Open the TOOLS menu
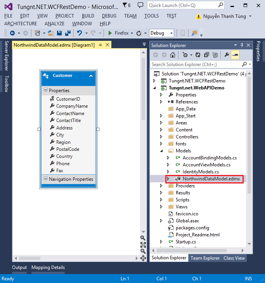The height and width of the screenshot is (283, 265). pos(151,16)
